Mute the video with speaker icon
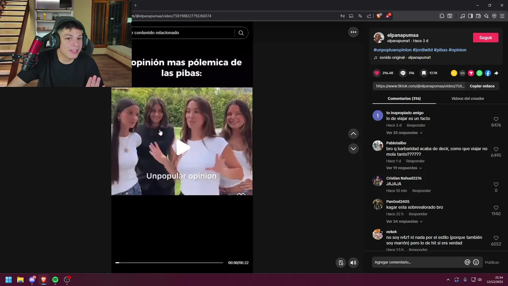 point(353,263)
